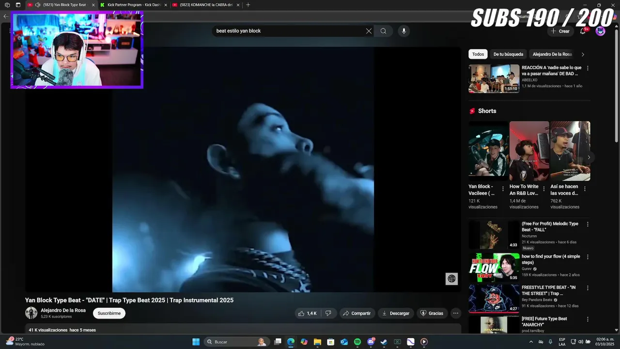Switch input language ESP LAA indicator

tap(562, 342)
